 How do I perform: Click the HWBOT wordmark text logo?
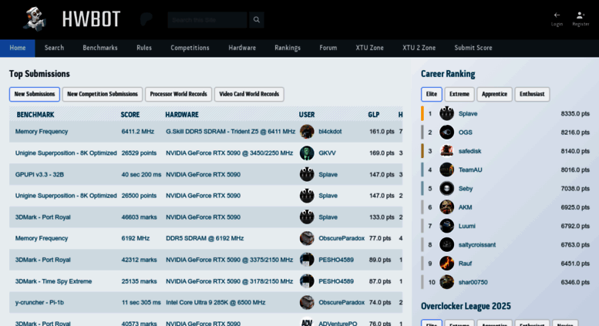91,19
